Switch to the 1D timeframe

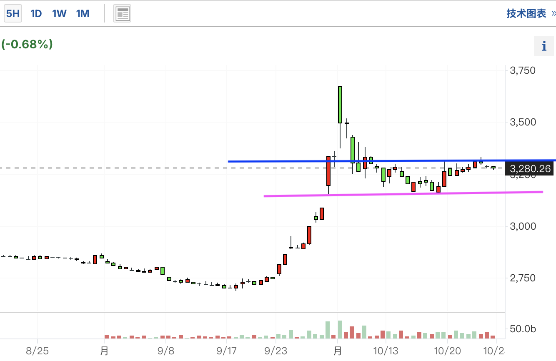click(36, 13)
